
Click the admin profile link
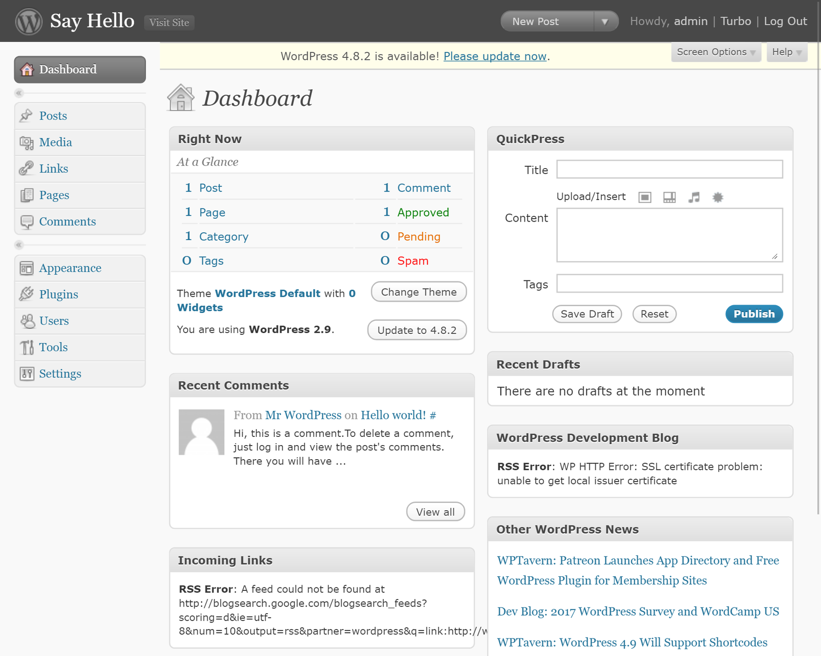tap(691, 21)
